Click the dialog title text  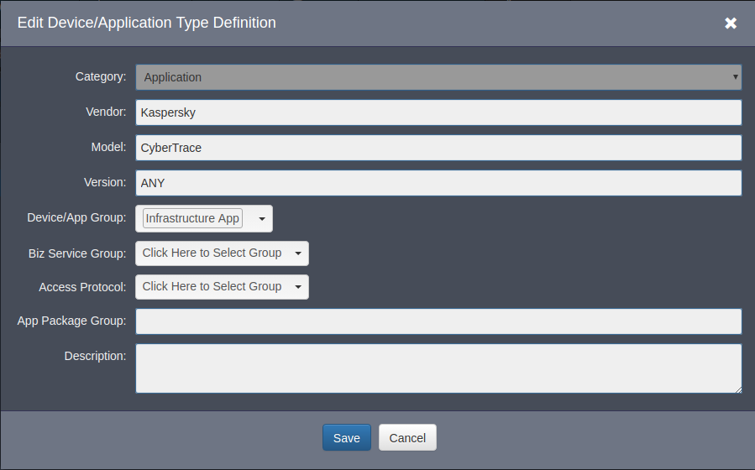tap(146, 23)
